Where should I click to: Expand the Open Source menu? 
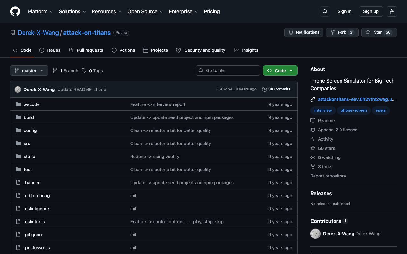click(145, 11)
